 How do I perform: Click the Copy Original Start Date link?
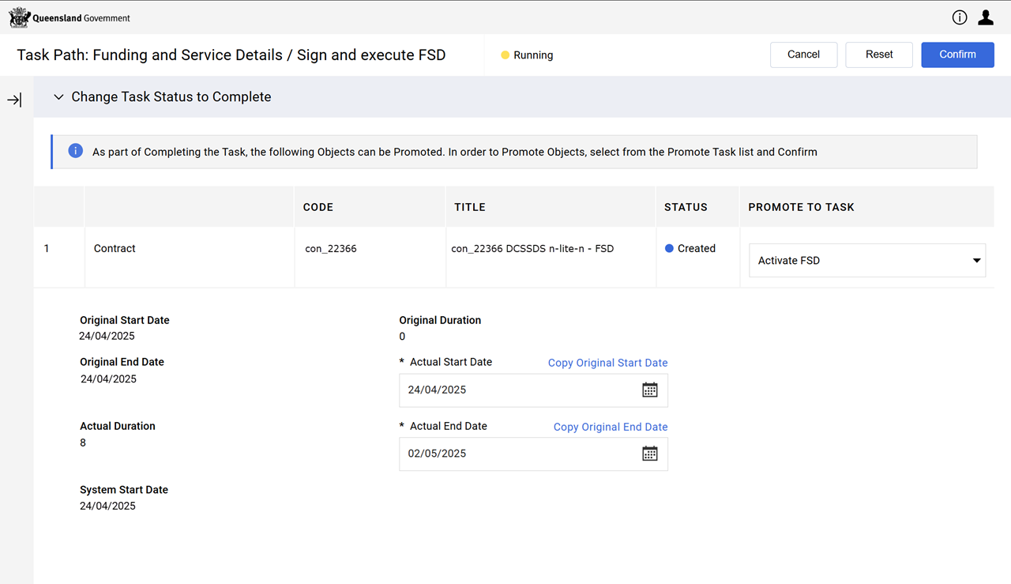pos(607,363)
